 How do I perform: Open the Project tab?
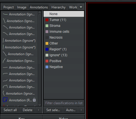pyautogui.click(x=8, y=7)
